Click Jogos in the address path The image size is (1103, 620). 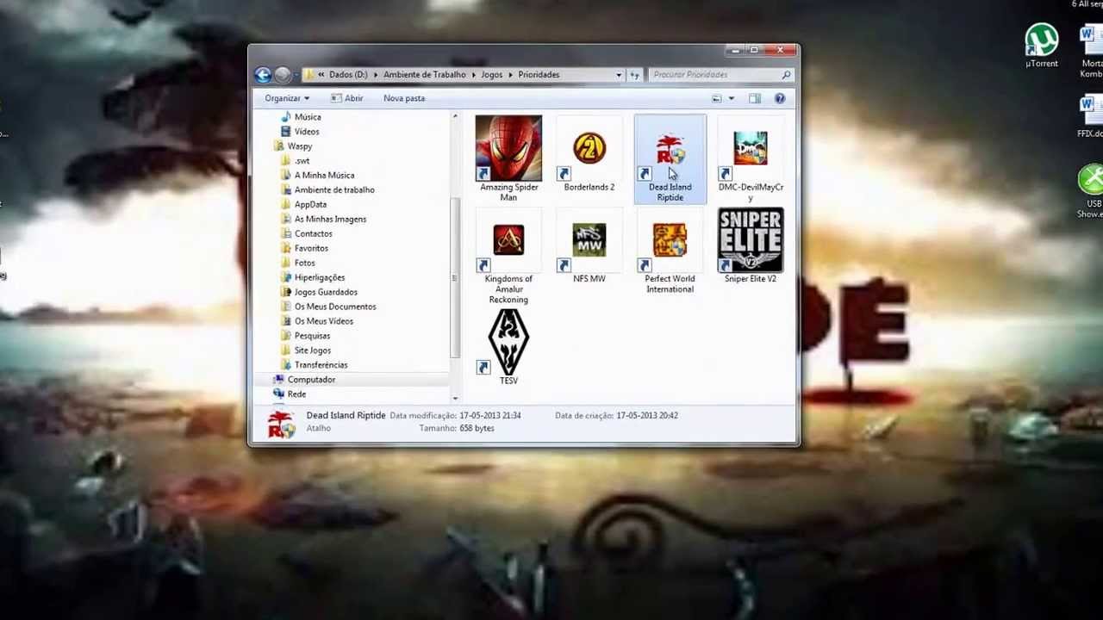pyautogui.click(x=491, y=75)
